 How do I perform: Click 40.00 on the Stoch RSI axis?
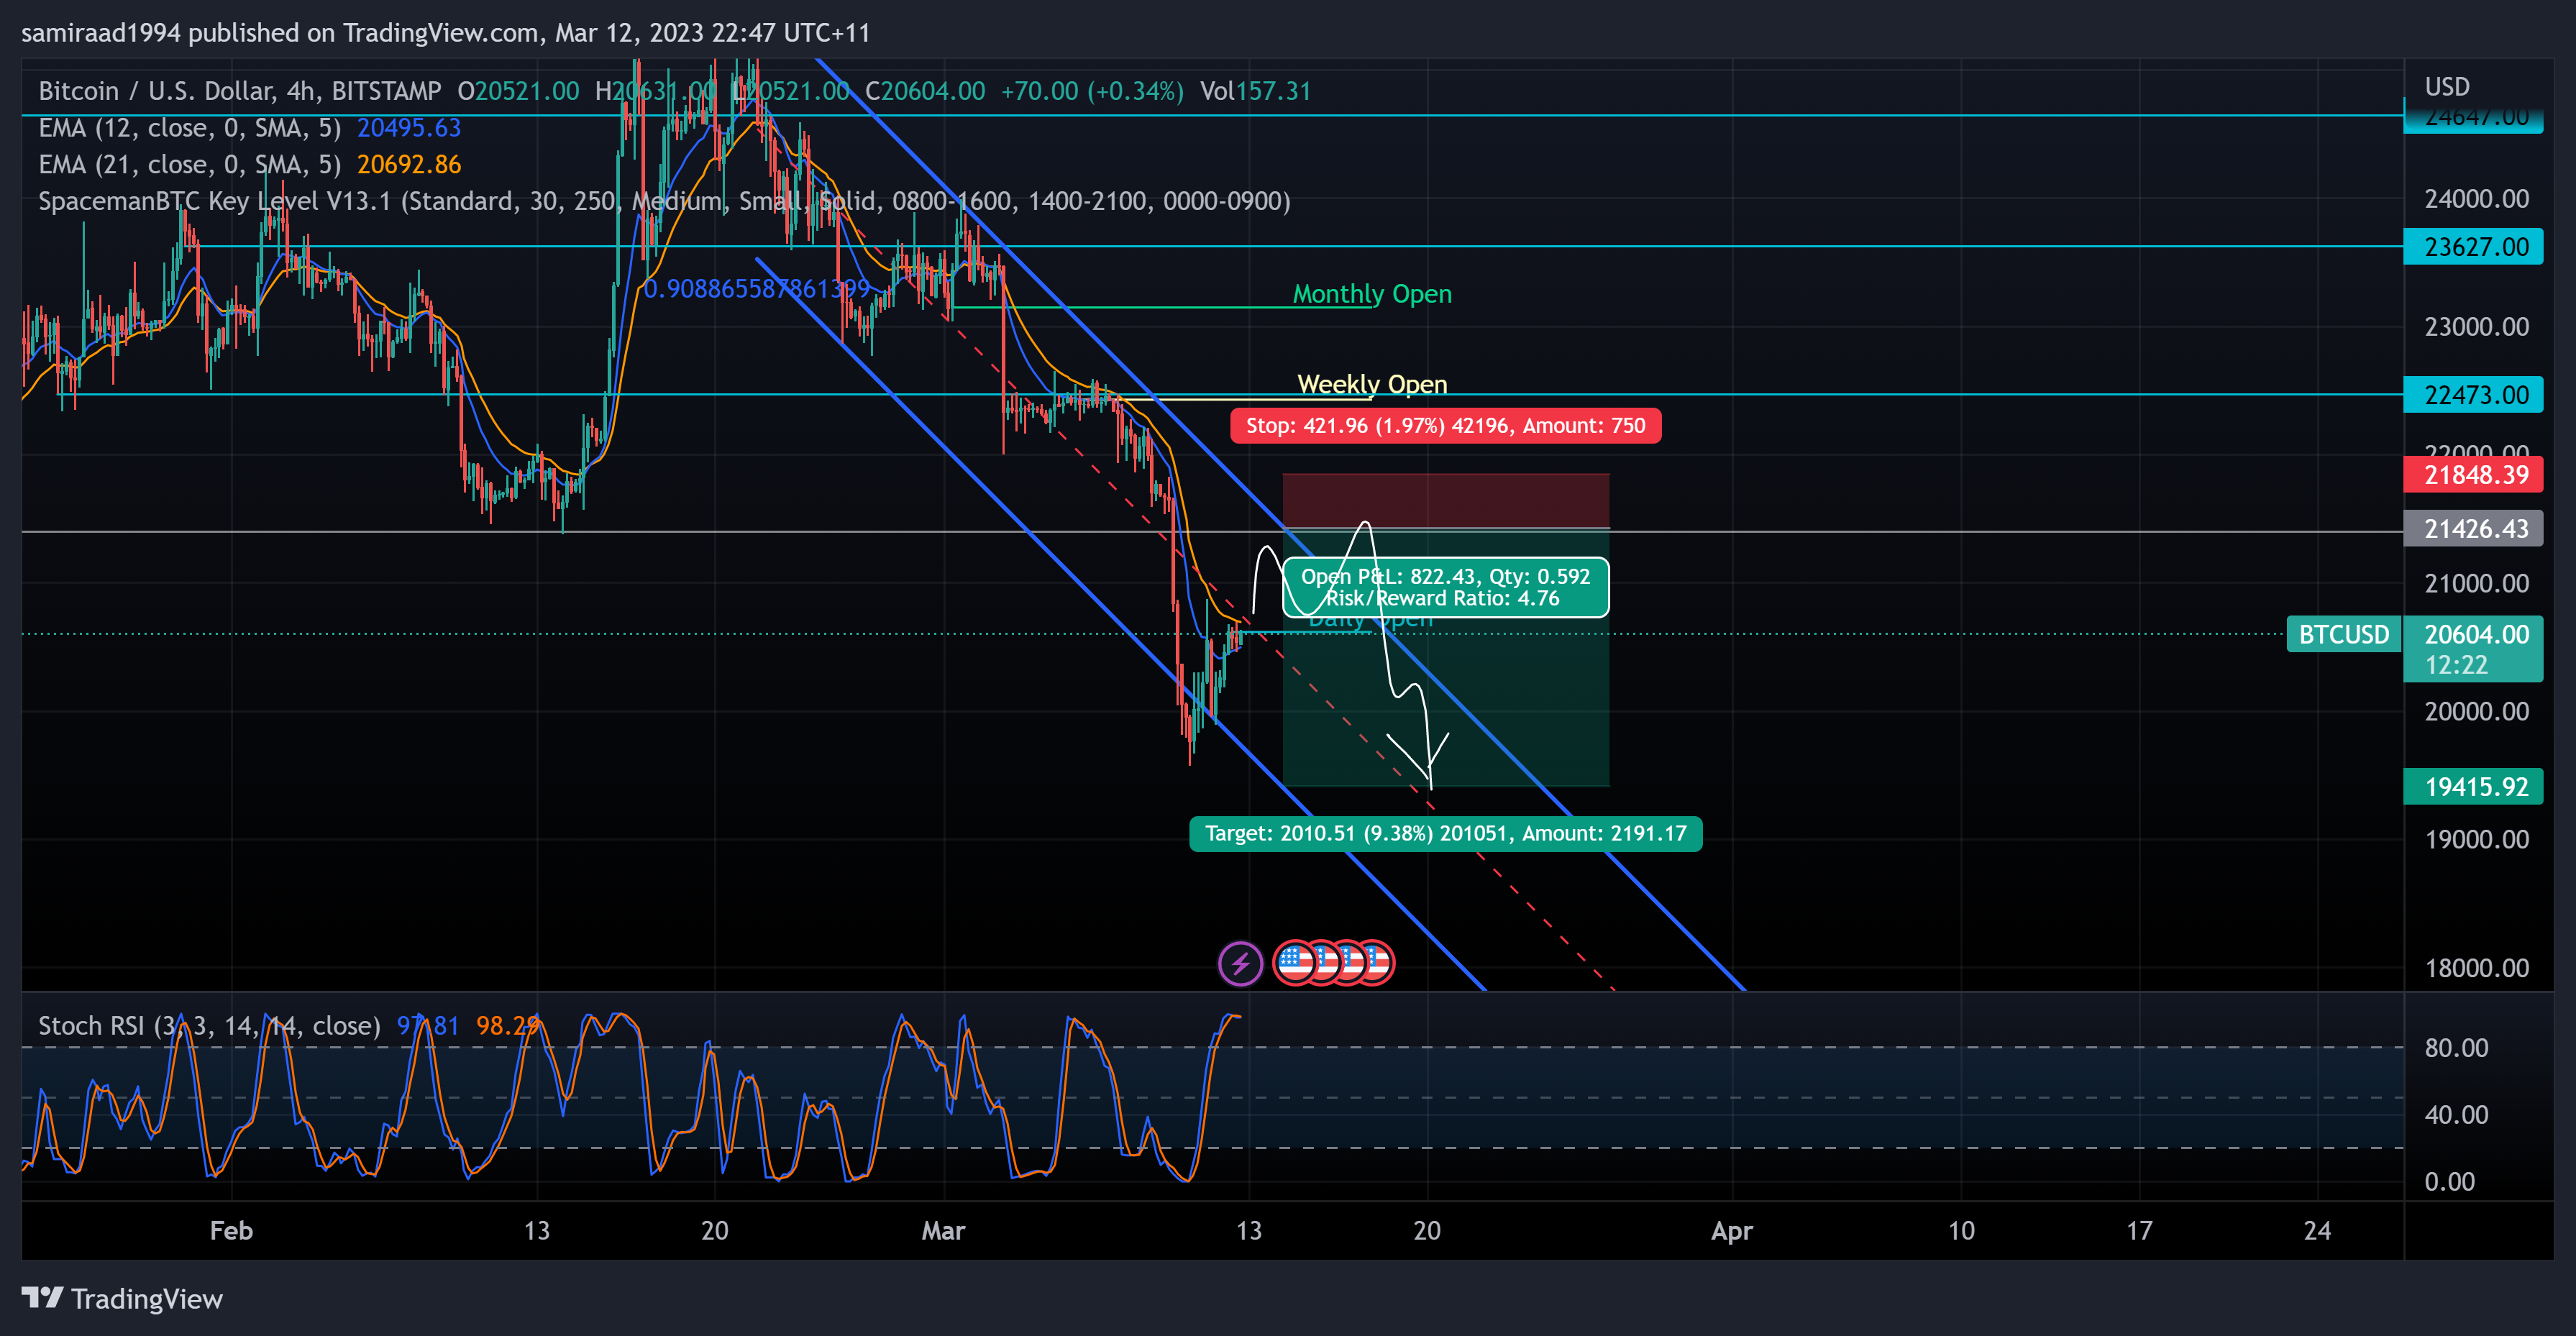pyautogui.click(x=2456, y=1115)
